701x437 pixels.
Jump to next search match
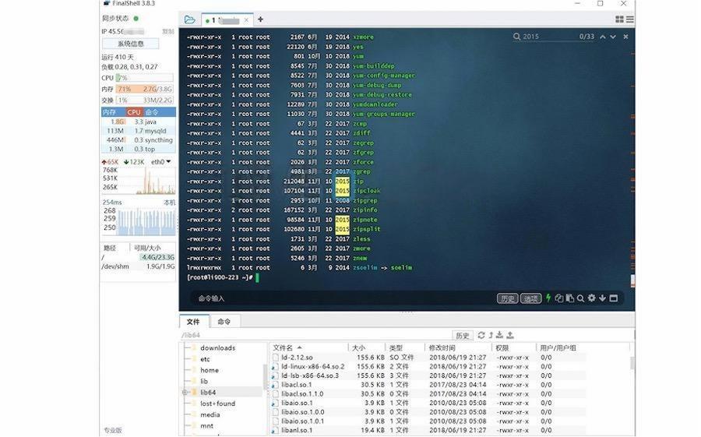[613, 37]
